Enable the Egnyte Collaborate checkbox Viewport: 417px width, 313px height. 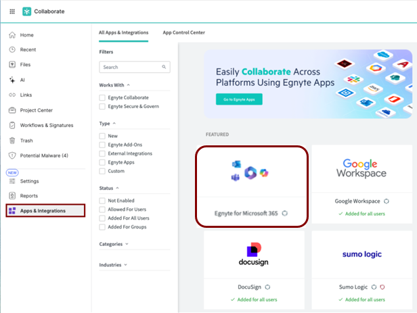pos(102,97)
